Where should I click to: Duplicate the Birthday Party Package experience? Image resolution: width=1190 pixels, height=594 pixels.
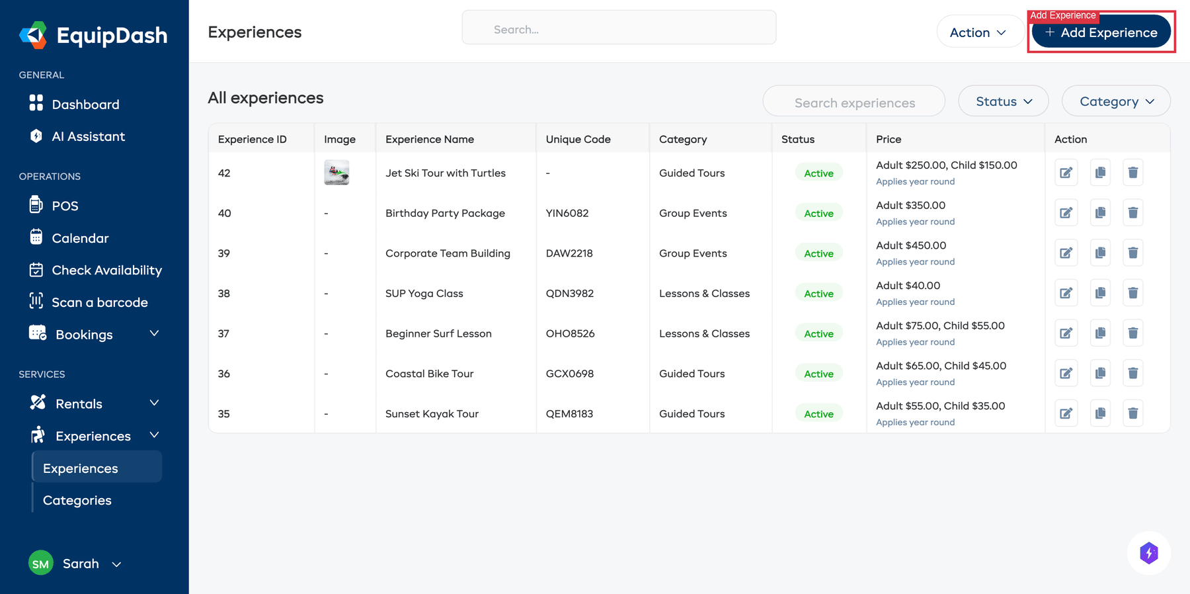(1100, 213)
